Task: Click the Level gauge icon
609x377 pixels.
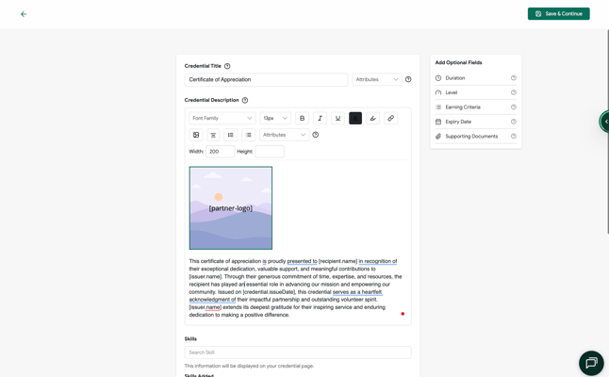Action: point(438,92)
